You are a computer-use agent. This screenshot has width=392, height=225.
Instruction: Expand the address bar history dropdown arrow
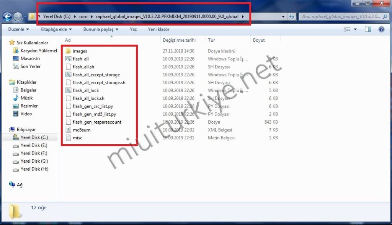click(283, 17)
